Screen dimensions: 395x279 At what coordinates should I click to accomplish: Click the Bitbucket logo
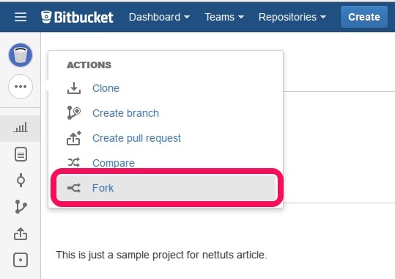tap(77, 17)
